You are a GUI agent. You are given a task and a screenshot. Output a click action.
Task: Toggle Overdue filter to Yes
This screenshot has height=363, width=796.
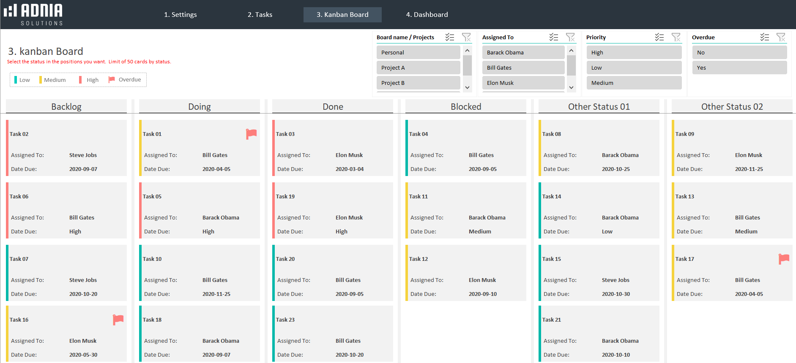(x=739, y=68)
